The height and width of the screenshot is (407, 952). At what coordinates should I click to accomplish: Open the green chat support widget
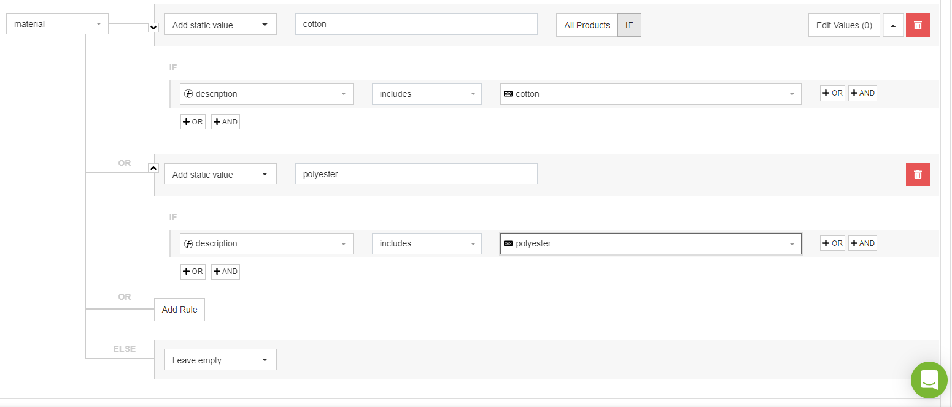(x=929, y=380)
